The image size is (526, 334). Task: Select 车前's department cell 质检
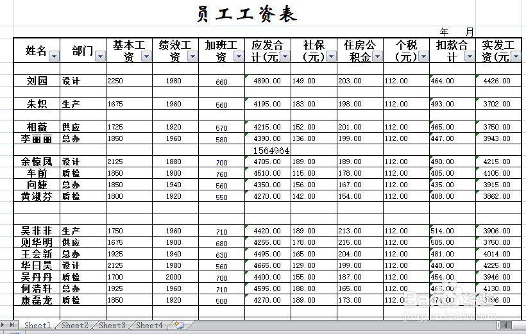click(83, 173)
